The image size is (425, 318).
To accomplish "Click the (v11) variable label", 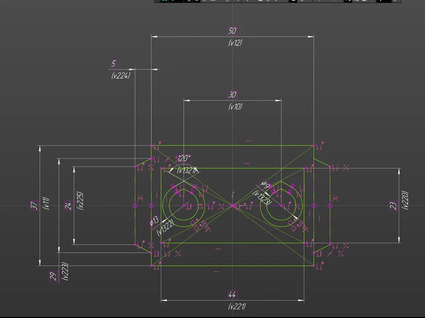I will 46,203.
